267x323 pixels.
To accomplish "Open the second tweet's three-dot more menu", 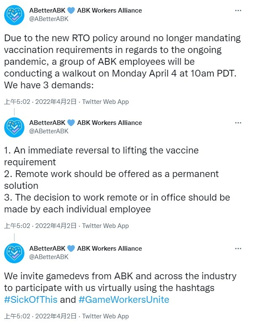I will pyautogui.click(x=238, y=123).
